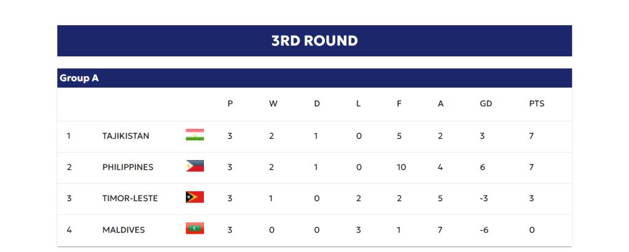Click the Tajikistan flag icon
Image resolution: width=629 pixels, height=252 pixels.
pos(195,136)
